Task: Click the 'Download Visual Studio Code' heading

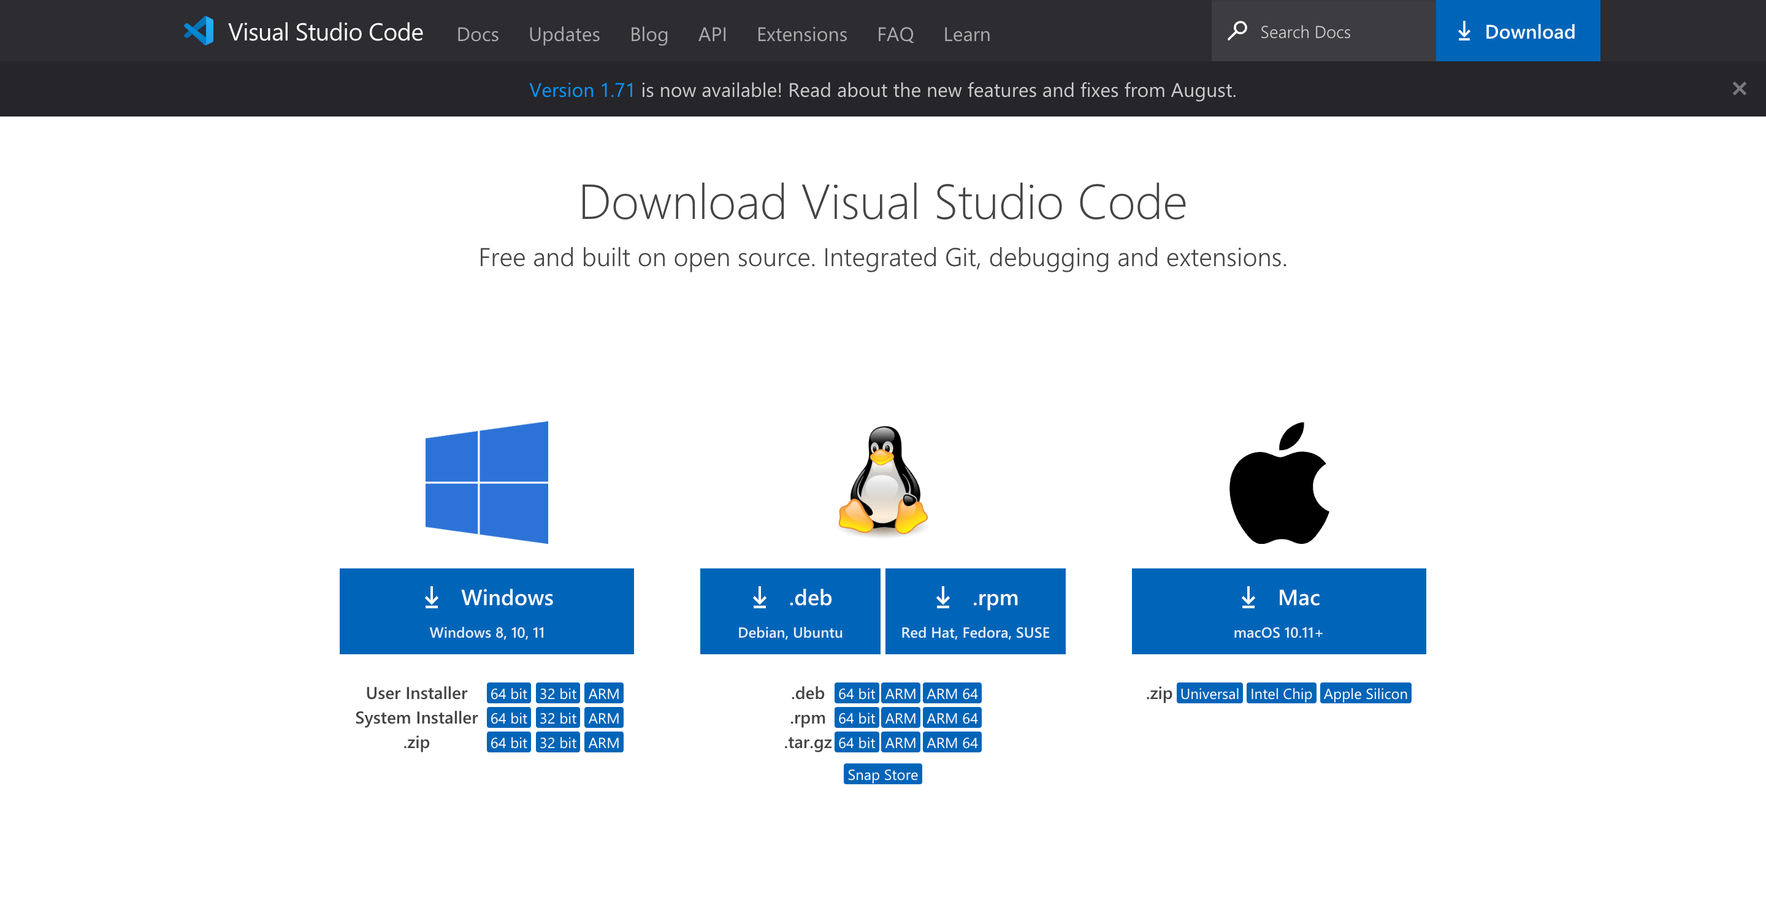Action: click(x=883, y=202)
